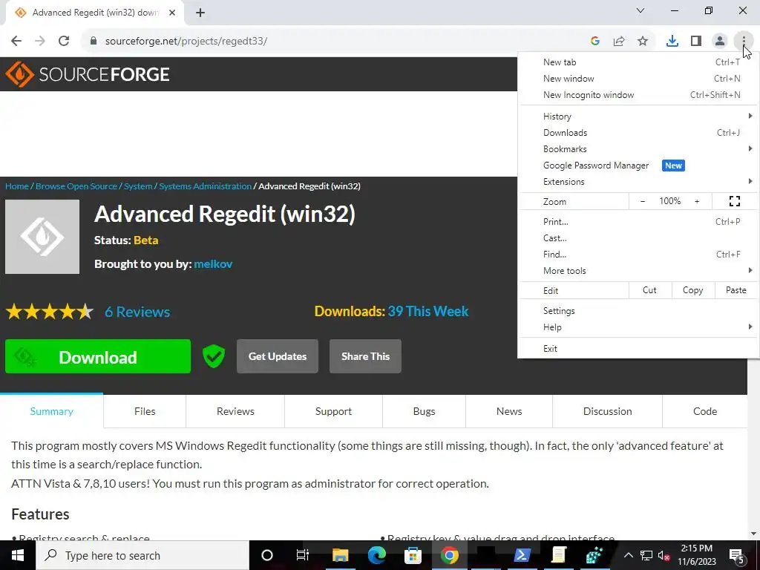Click the green Download button

(98, 356)
